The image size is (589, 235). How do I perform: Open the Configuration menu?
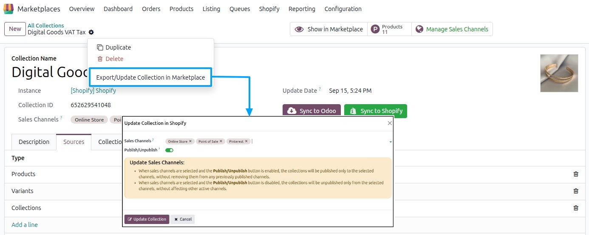point(343,9)
